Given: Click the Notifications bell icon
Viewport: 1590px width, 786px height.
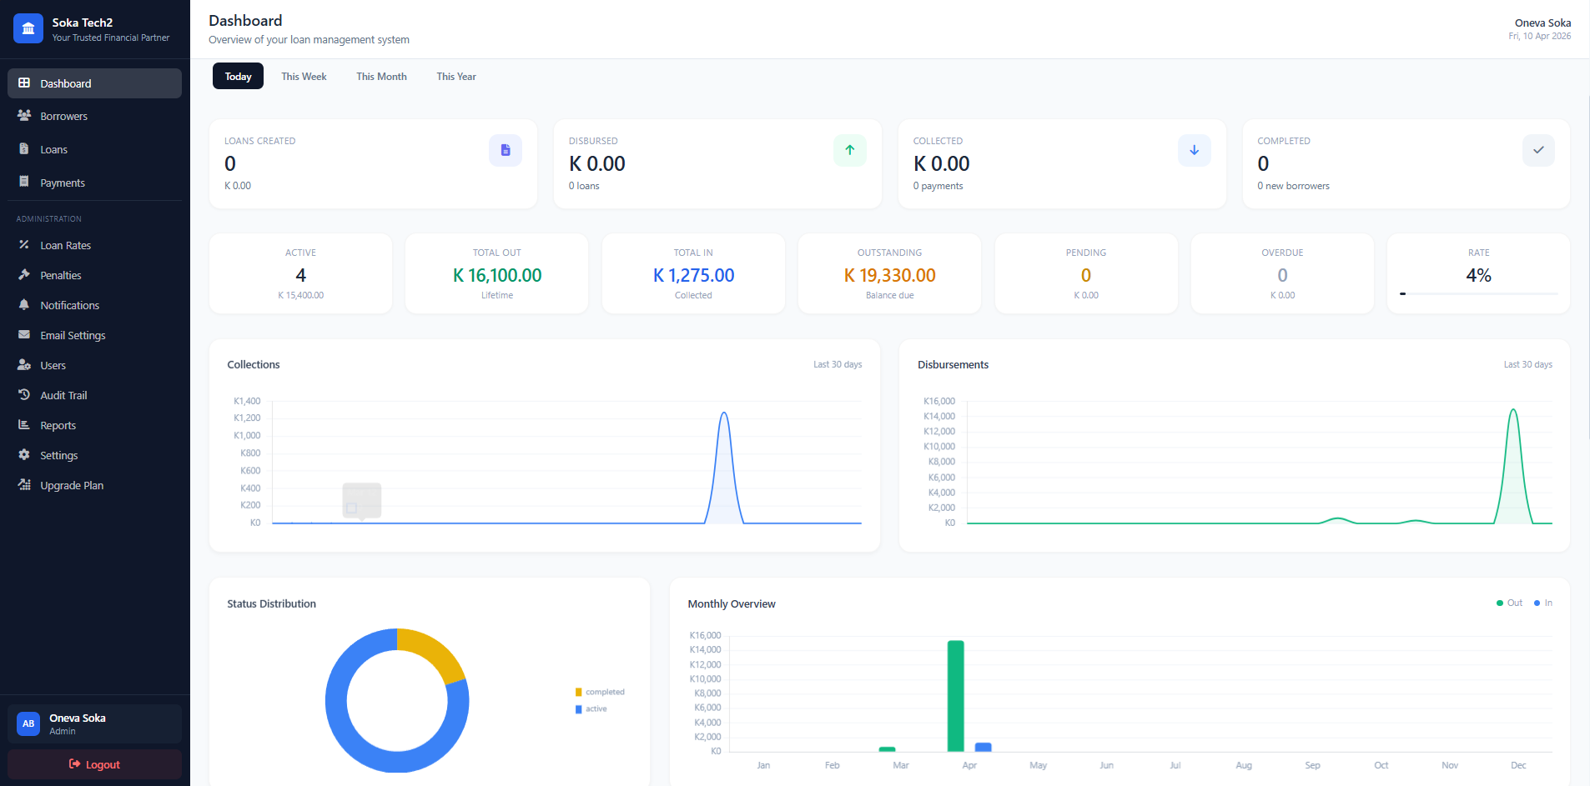Looking at the screenshot, I should (25, 305).
